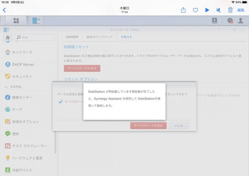
Task: Open セキュリティ in the sidebar
Action: coord(19,76)
